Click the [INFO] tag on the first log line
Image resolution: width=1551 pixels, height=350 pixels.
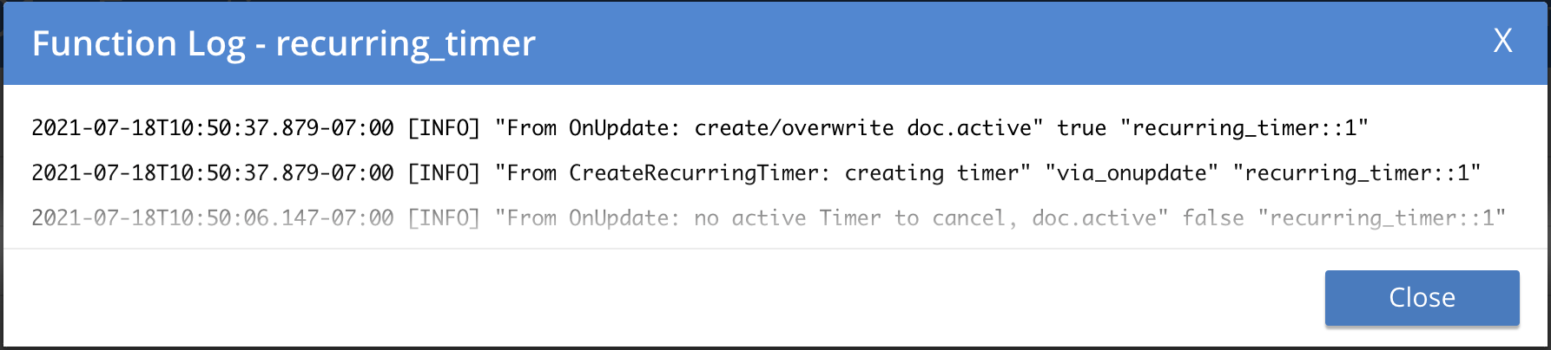(444, 128)
